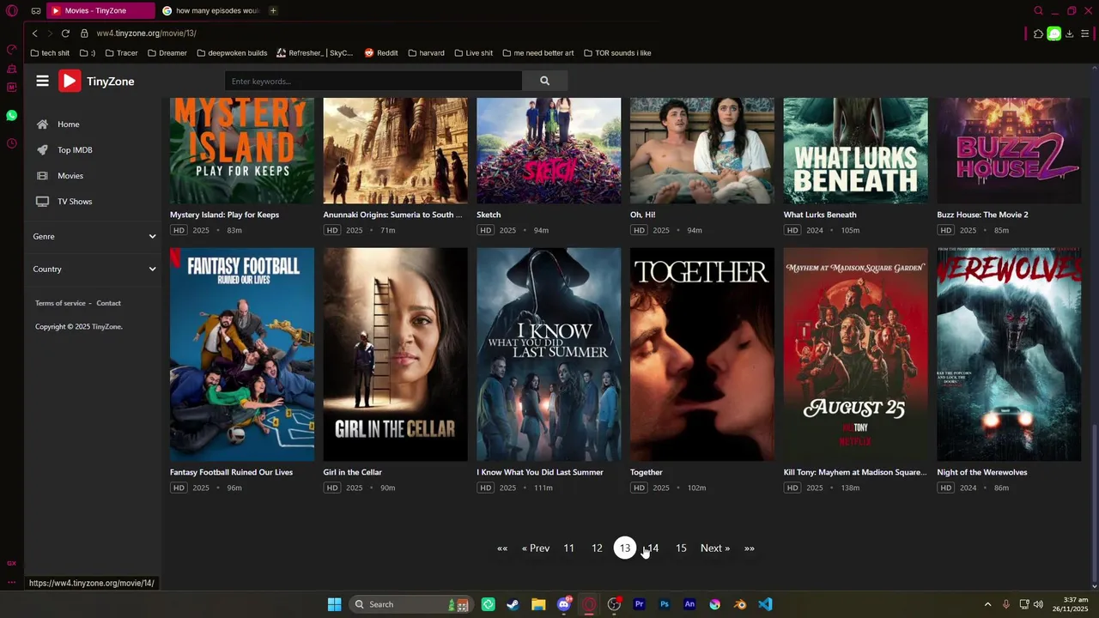This screenshot has height=618, width=1099.
Task: Click the green extension icon in toolbar
Action: point(1053,33)
